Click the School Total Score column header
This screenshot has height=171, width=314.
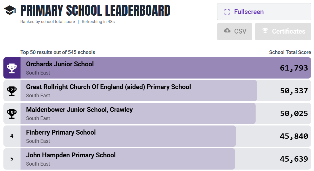290,52
